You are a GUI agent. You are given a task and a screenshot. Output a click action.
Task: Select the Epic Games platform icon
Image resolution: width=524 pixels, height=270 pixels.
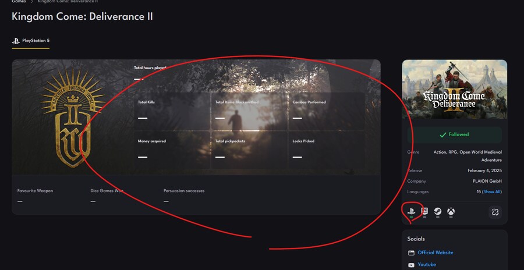tap(424, 211)
